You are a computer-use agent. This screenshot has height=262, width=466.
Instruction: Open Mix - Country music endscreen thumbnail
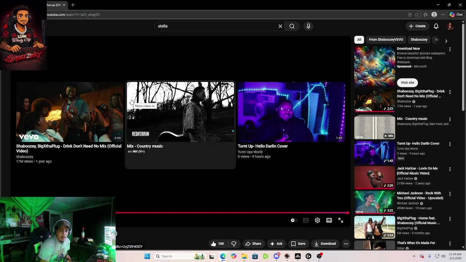(x=181, y=112)
